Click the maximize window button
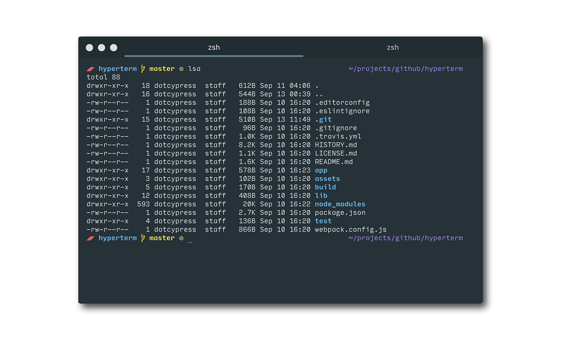This screenshot has width=562, height=338. (113, 48)
